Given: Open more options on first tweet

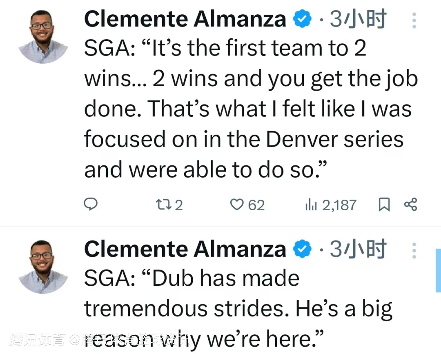Looking at the screenshot, I should pyautogui.click(x=414, y=20).
